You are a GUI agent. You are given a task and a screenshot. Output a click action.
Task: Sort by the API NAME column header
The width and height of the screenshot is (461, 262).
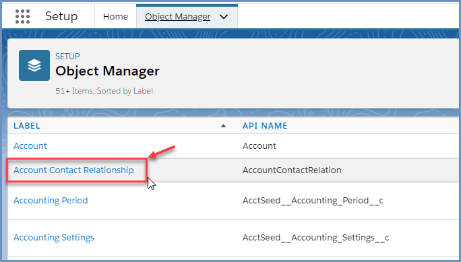coord(265,126)
